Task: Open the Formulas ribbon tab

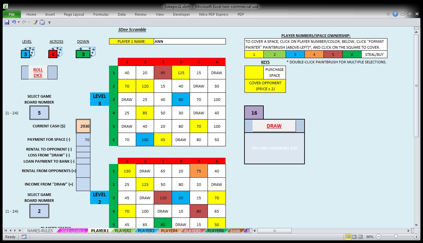Action: coord(101,14)
